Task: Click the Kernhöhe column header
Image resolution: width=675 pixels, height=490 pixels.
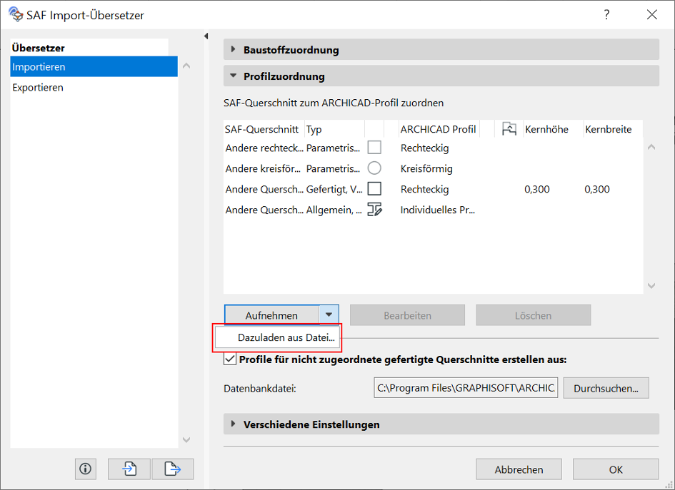Action: pyautogui.click(x=553, y=129)
